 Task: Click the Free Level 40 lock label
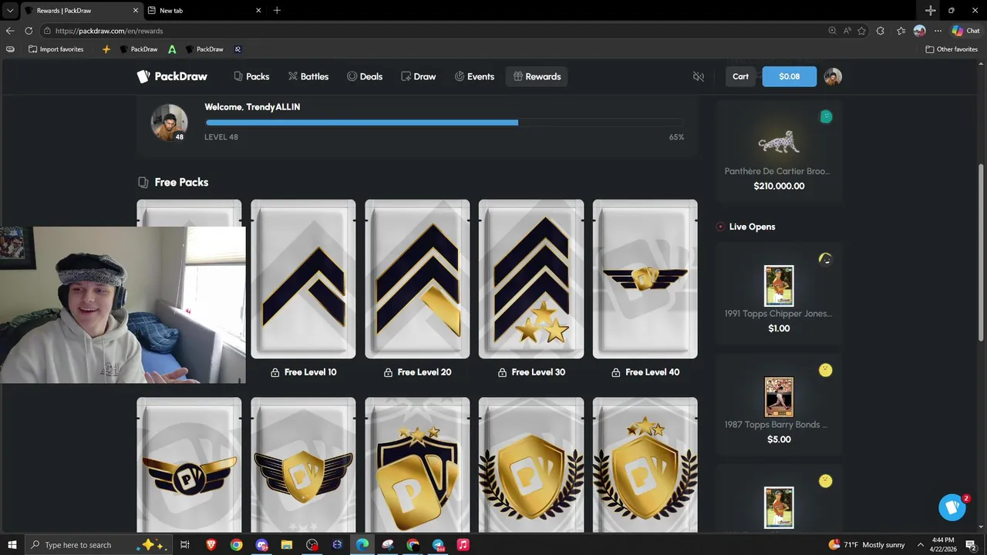click(x=645, y=372)
